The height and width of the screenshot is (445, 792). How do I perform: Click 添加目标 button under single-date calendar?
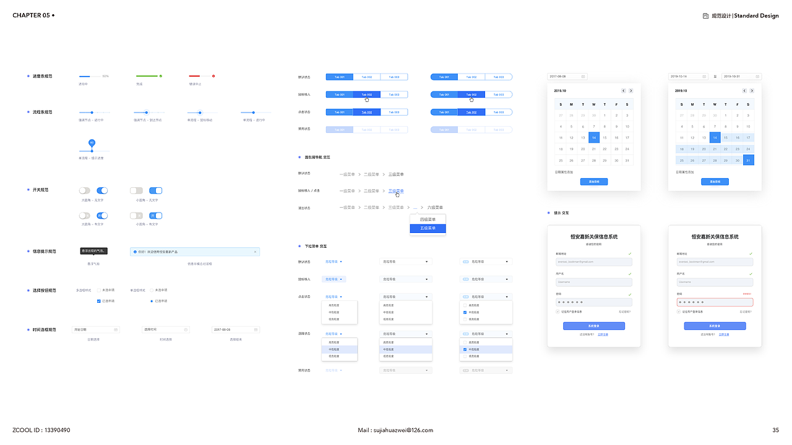(x=594, y=182)
